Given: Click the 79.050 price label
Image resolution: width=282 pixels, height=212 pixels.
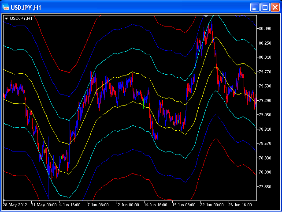Looking at the screenshot, I should pos(265,115).
